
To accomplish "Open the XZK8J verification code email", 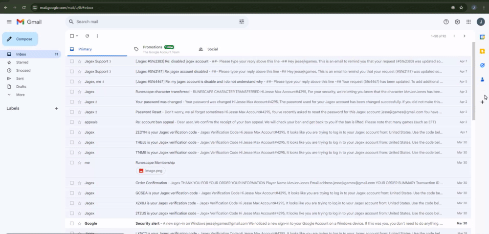I will pos(268,203).
